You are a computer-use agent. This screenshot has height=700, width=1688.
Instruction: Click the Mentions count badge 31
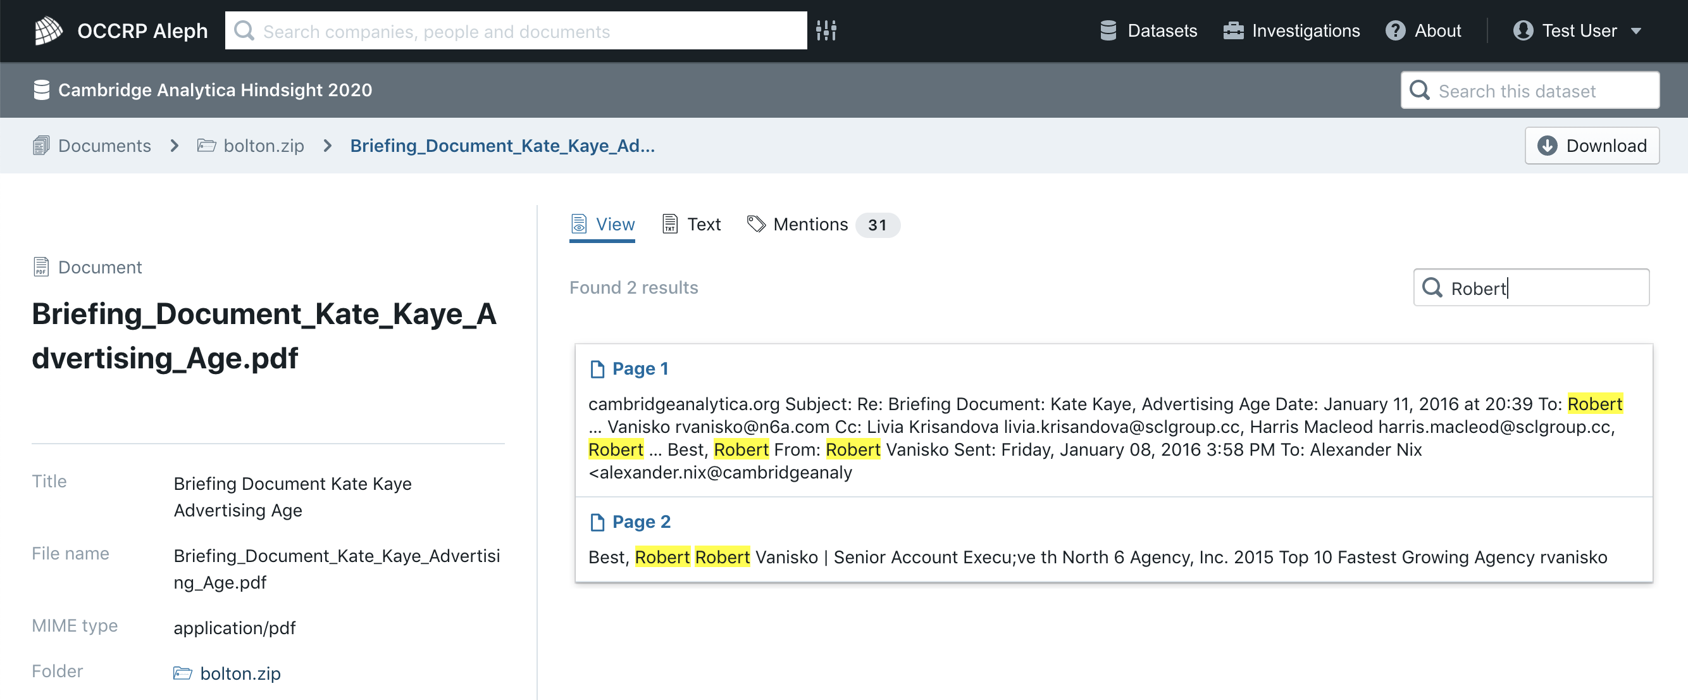pyautogui.click(x=878, y=225)
